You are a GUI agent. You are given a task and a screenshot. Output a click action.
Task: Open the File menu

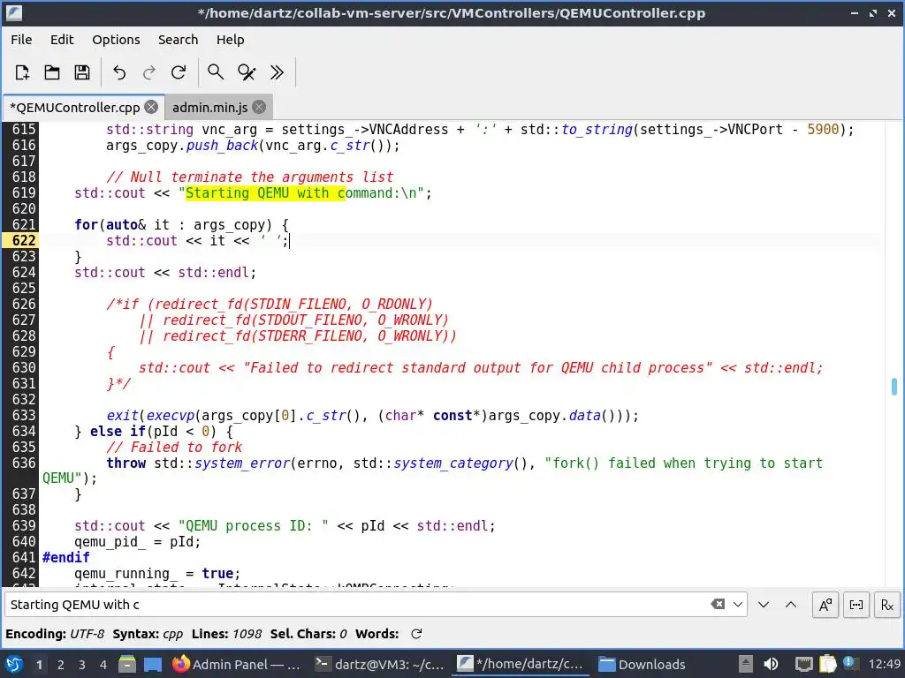pyautogui.click(x=21, y=40)
